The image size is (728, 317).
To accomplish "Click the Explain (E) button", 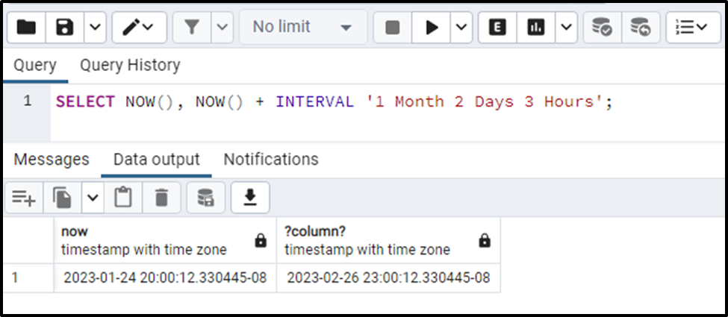I will [497, 28].
